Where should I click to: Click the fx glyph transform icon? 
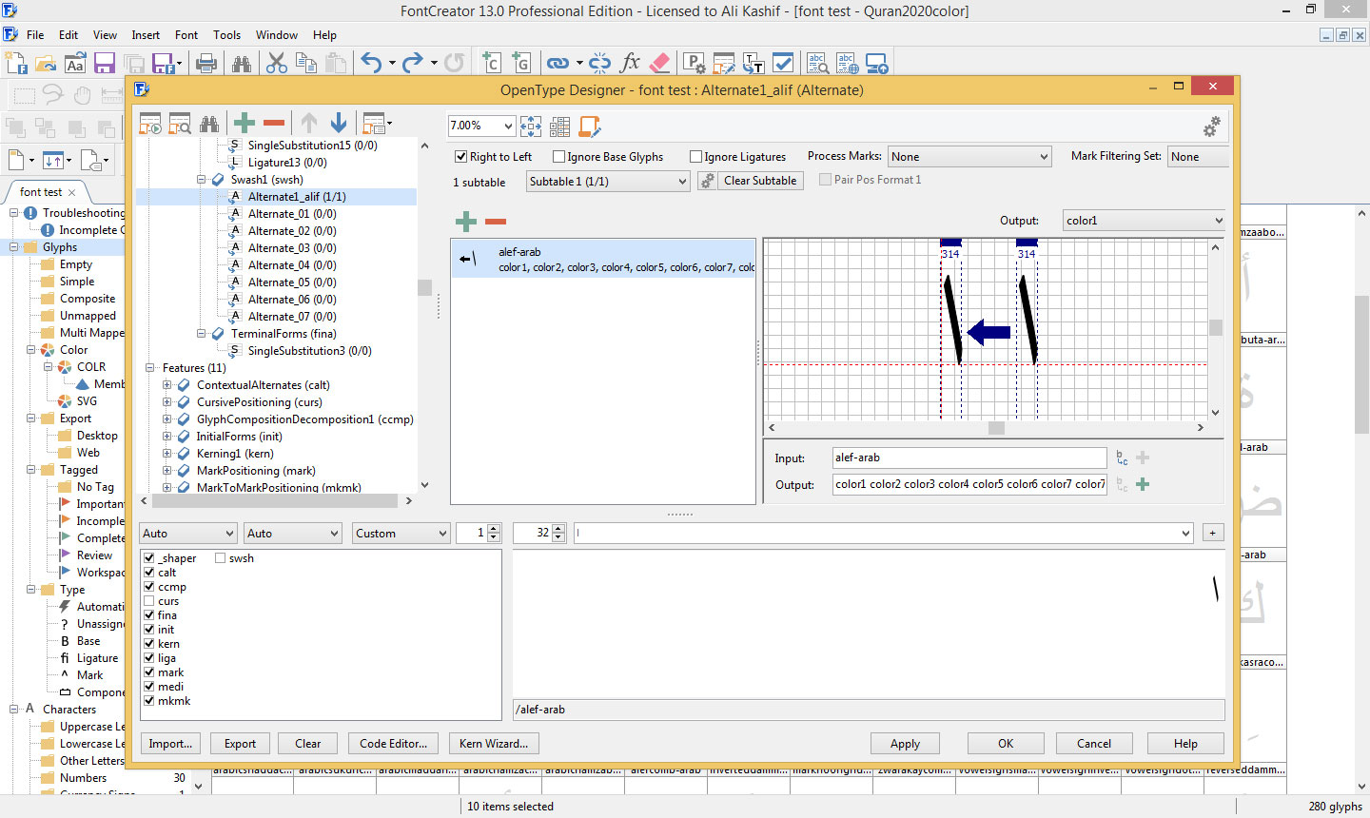click(630, 64)
